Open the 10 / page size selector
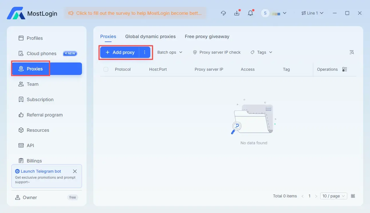The width and height of the screenshot is (370, 213). (x=334, y=196)
